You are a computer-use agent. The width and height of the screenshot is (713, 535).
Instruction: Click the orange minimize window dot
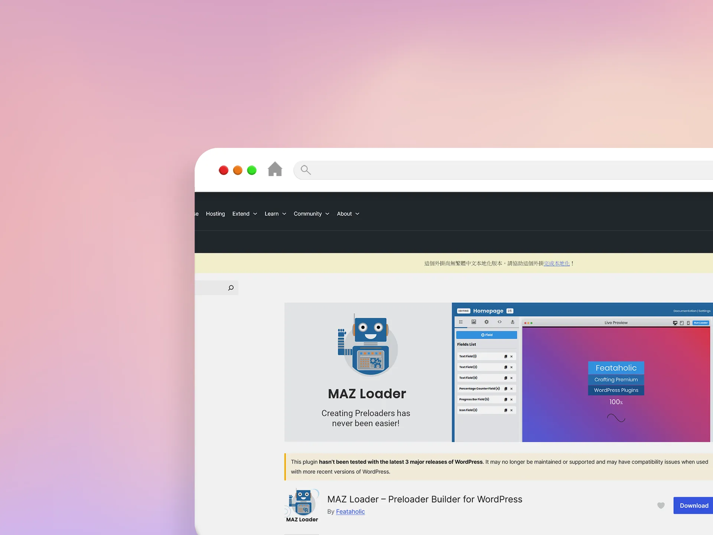(x=238, y=170)
